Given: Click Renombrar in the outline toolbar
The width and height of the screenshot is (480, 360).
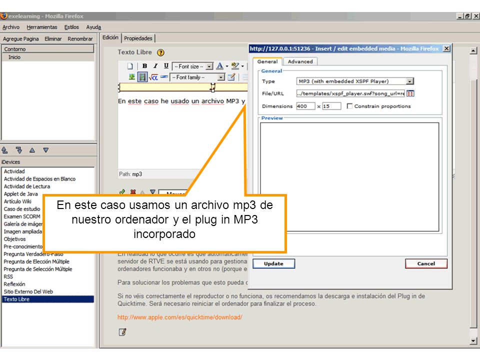Looking at the screenshot, I should [80, 39].
